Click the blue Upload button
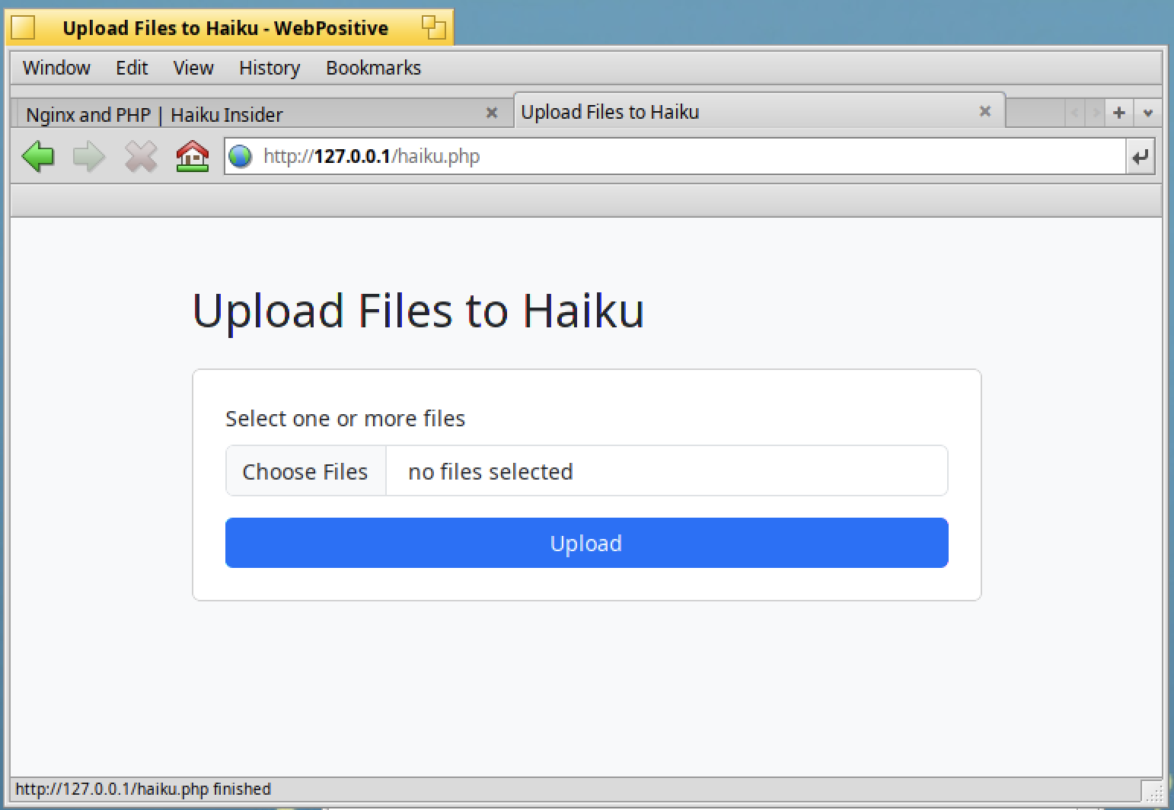This screenshot has height=810, width=1174. pyautogui.click(x=586, y=543)
